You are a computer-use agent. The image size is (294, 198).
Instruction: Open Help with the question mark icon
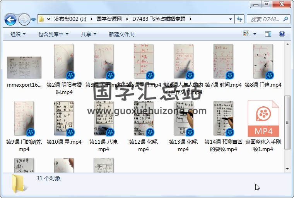point(282,34)
